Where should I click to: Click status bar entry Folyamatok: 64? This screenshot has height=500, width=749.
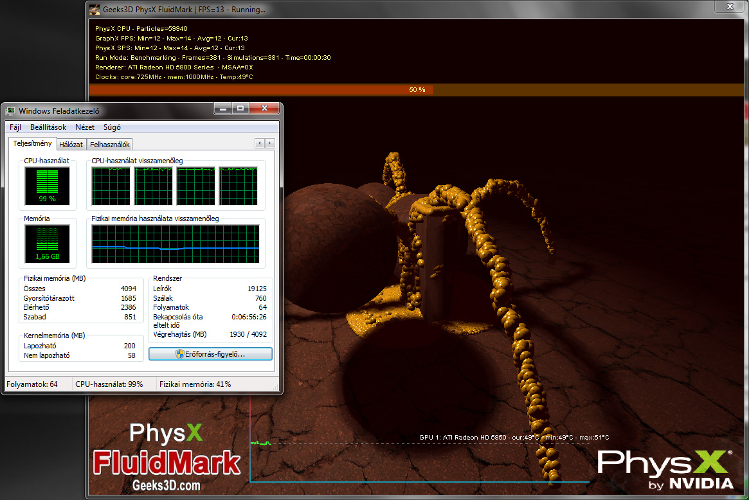tap(32, 384)
